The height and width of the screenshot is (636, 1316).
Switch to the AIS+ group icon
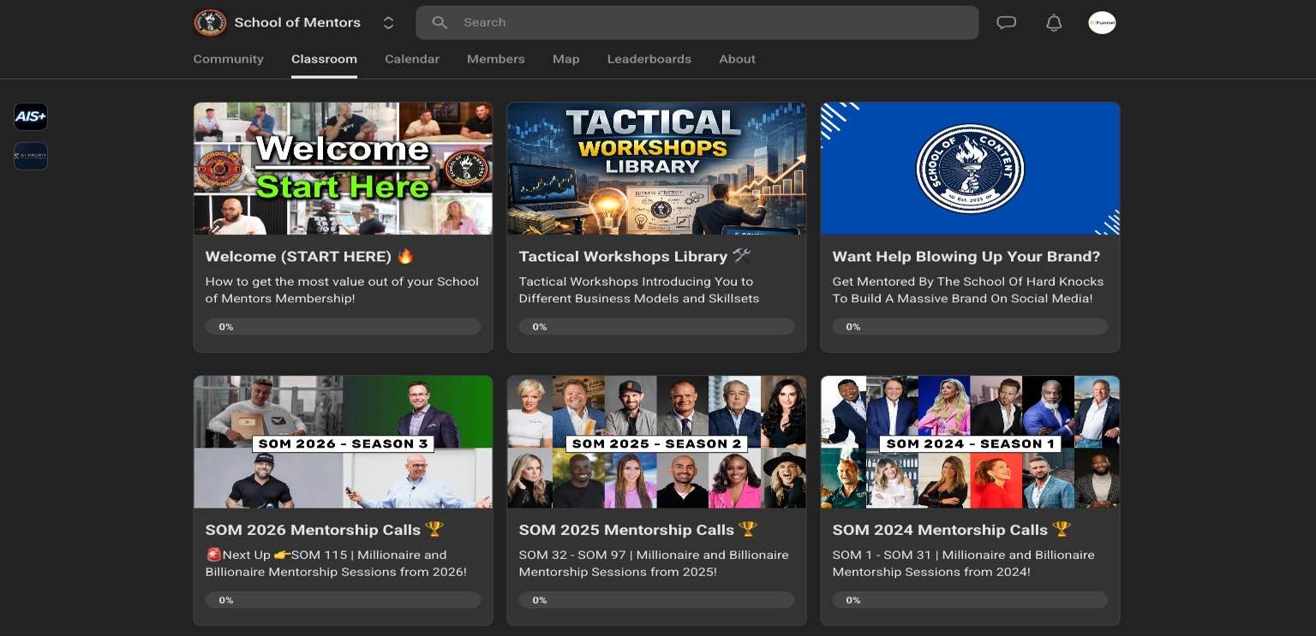[31, 116]
